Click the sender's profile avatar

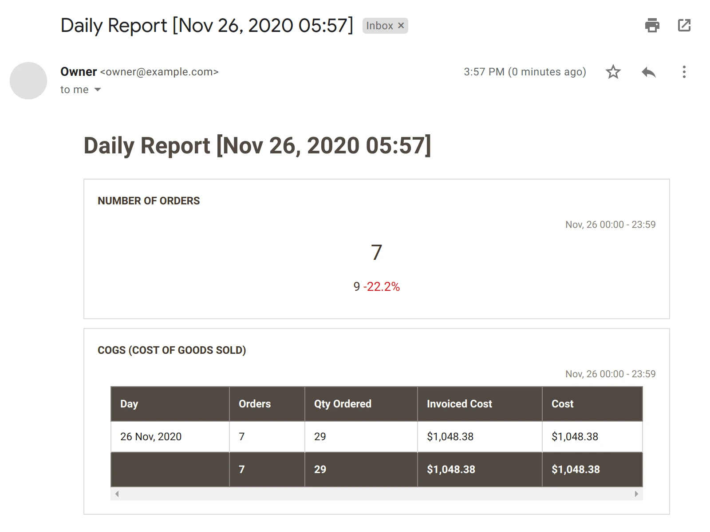(28, 80)
